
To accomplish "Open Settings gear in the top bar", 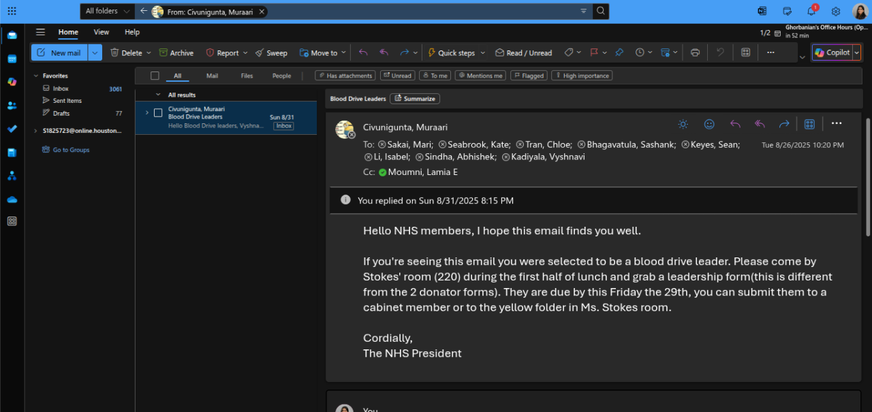I will tap(836, 11).
